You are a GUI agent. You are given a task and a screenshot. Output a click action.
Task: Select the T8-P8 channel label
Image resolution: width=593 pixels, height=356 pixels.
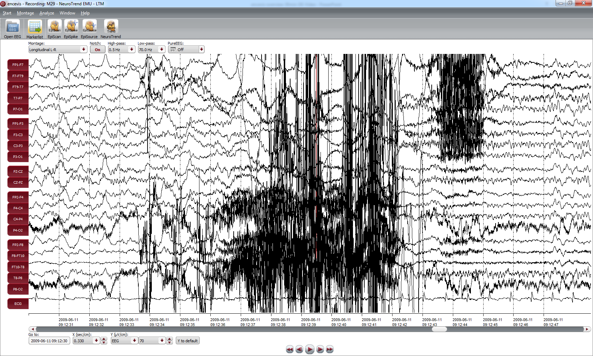coord(18,278)
